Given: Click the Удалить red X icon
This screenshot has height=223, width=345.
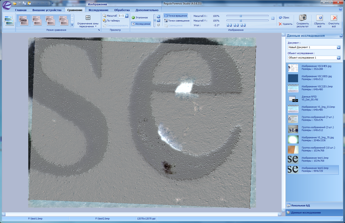Looking at the screenshot, I should point(280,24).
